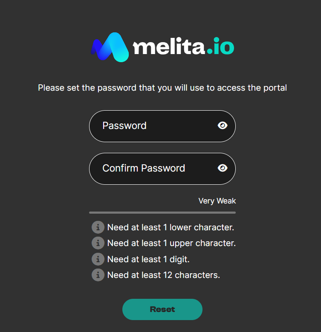This screenshot has height=332, width=321.
Task: Click the "Please set the password" instruction text
Action: [x=162, y=88]
